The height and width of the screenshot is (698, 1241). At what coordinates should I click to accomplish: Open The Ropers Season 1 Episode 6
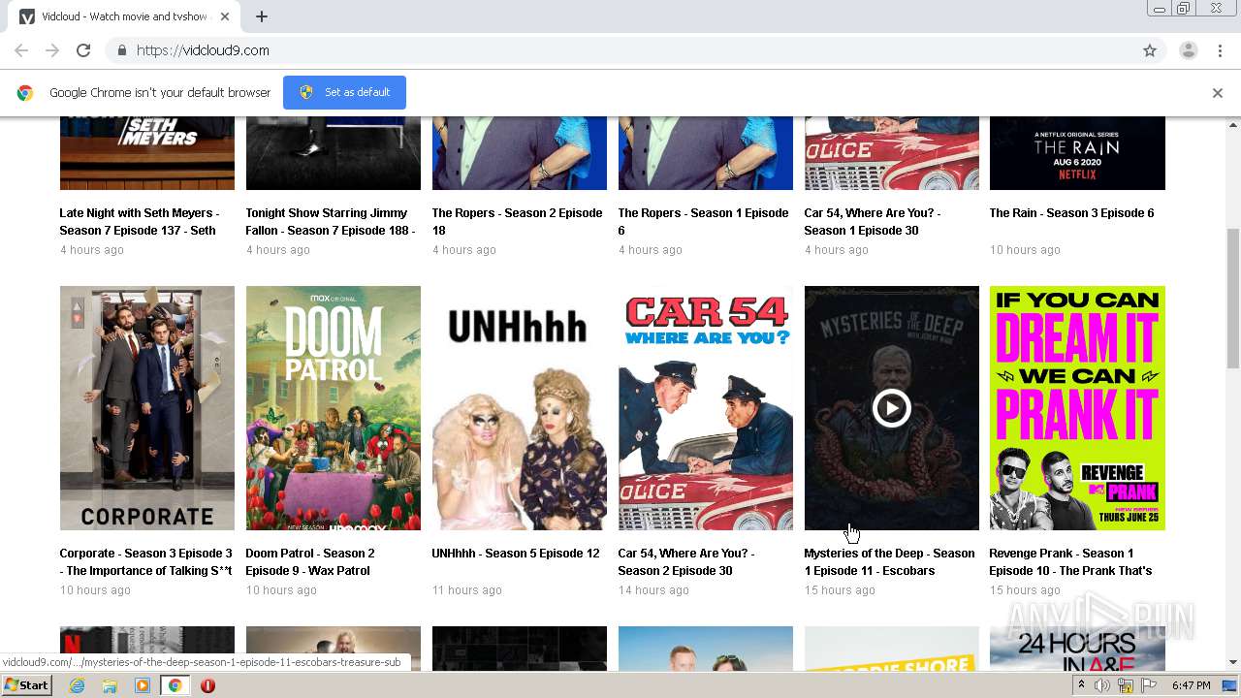(x=703, y=222)
